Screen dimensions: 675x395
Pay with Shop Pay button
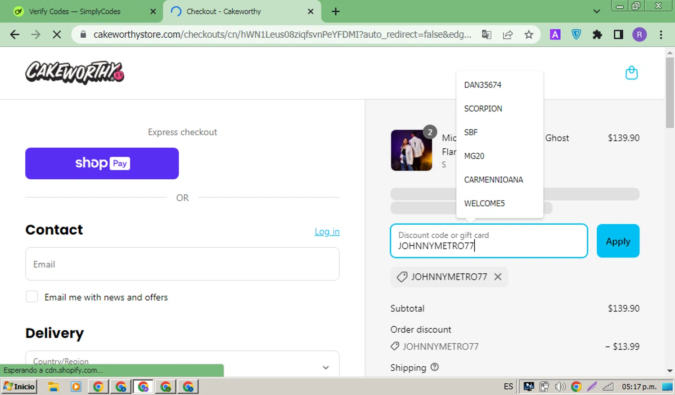102,163
